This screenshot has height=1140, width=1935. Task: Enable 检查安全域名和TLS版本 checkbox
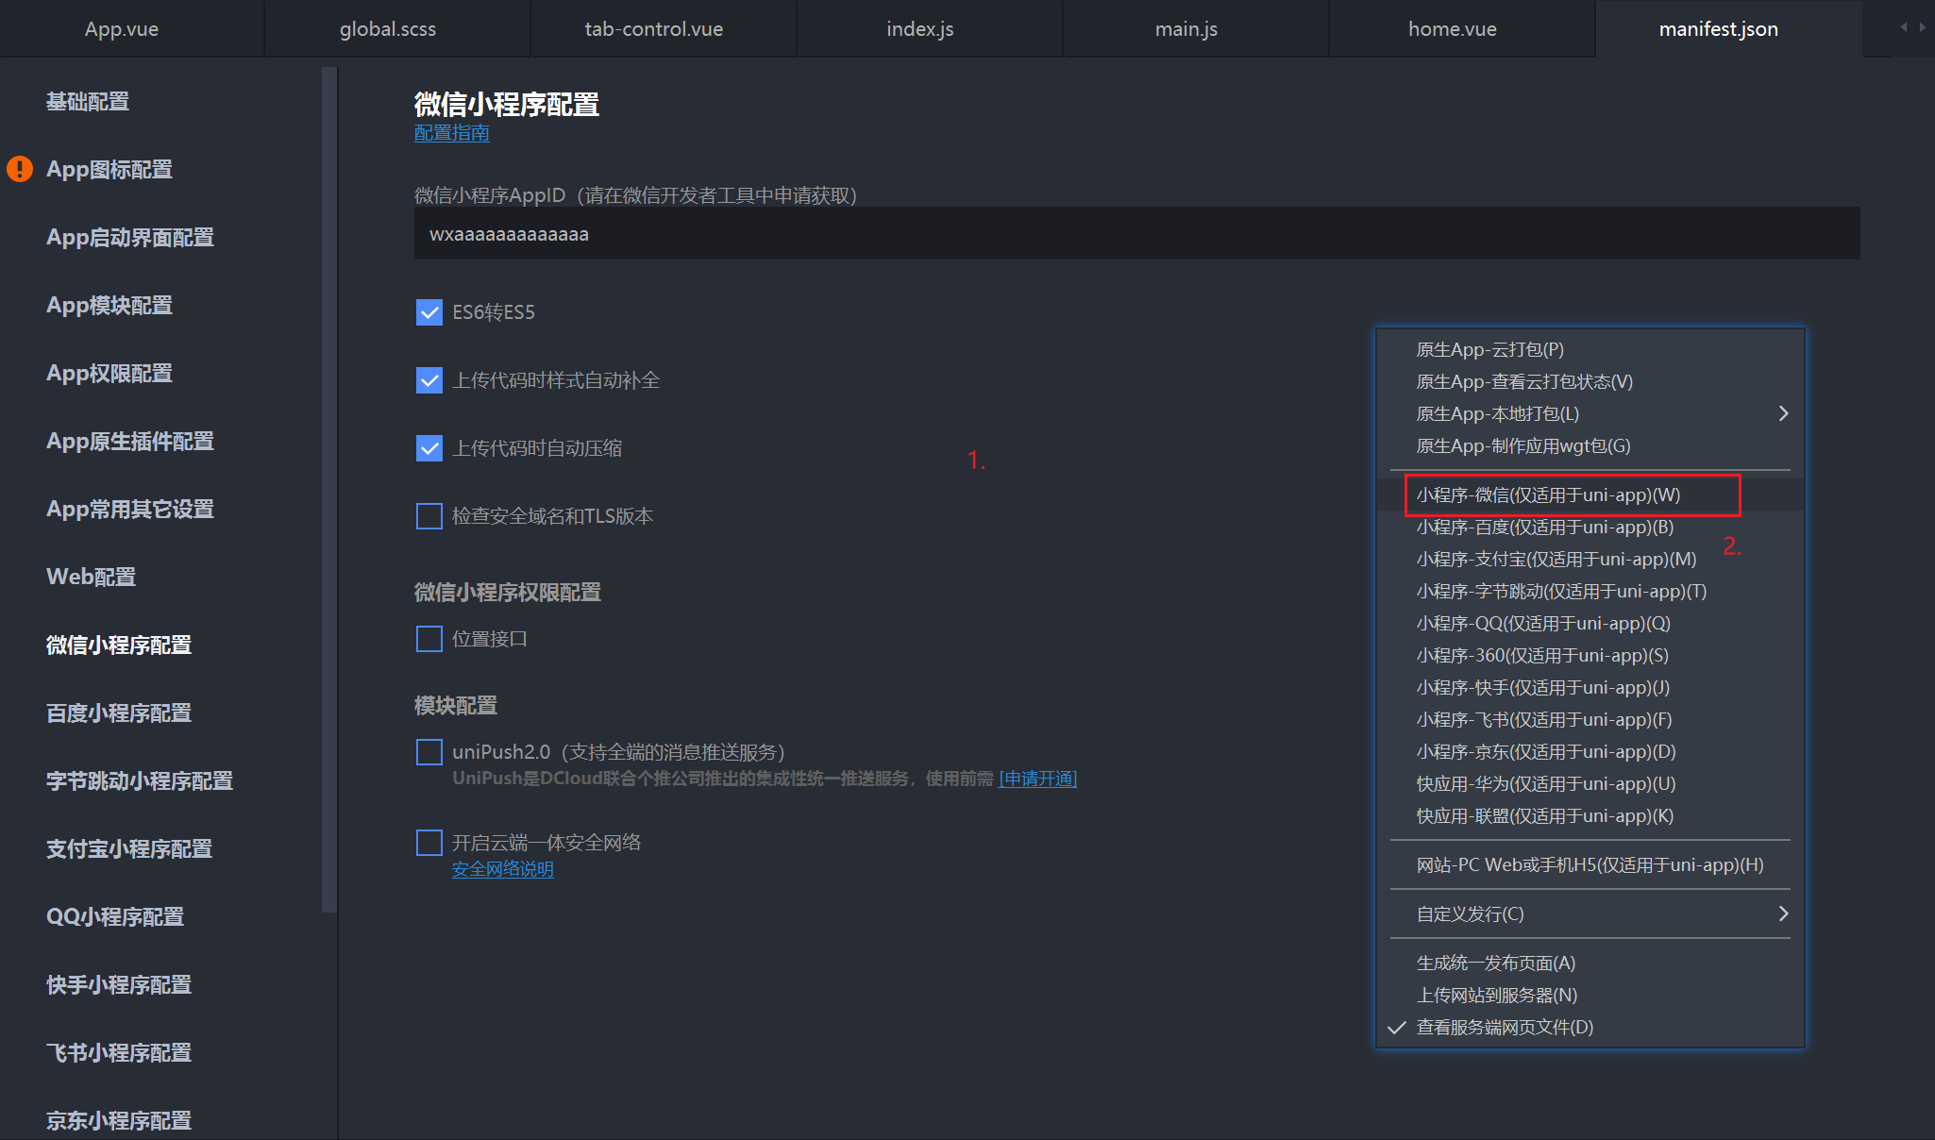[x=429, y=516]
